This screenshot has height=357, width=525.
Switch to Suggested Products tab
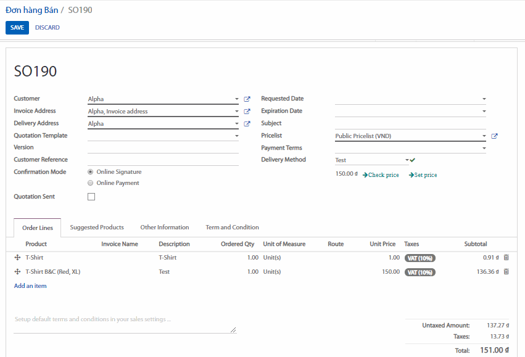click(x=97, y=228)
